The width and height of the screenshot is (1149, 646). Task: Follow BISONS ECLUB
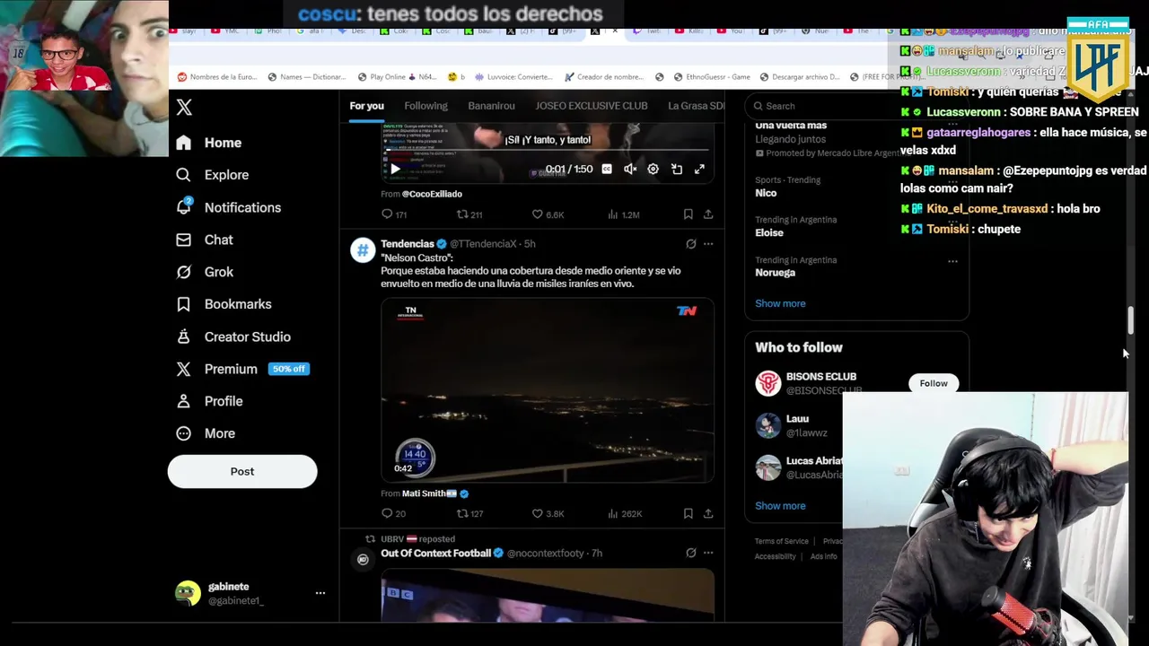pyautogui.click(x=934, y=383)
